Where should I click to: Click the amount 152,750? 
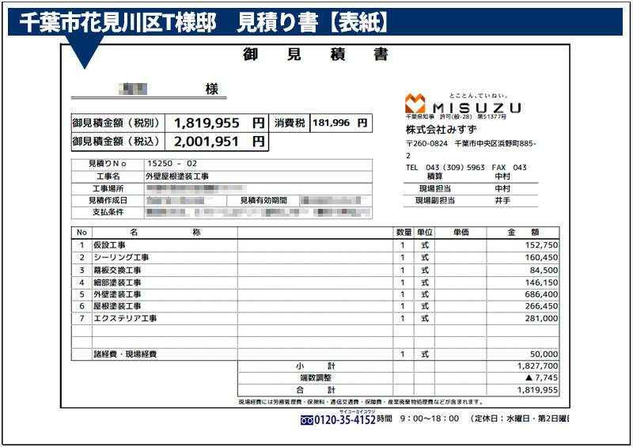click(541, 245)
